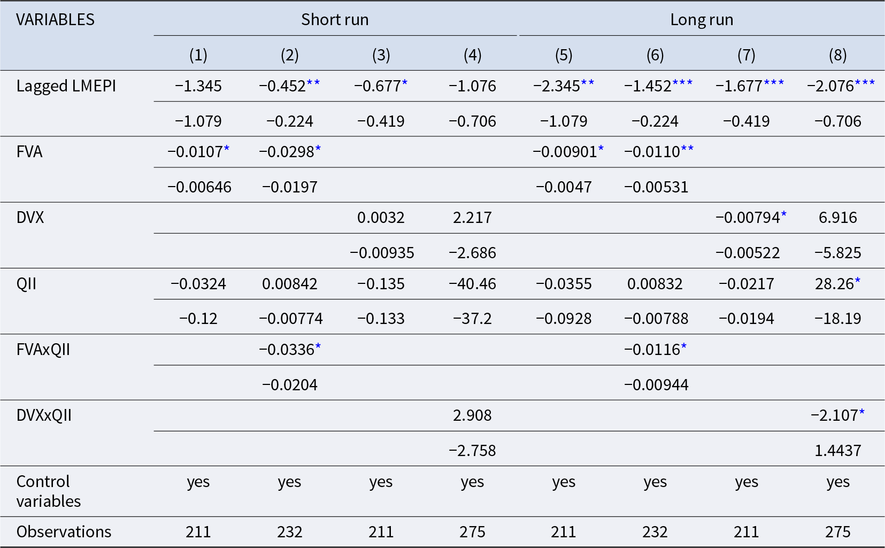Click the 2.217 value in the DVX row
Viewport: 885px width, 548px height.
[x=472, y=218]
